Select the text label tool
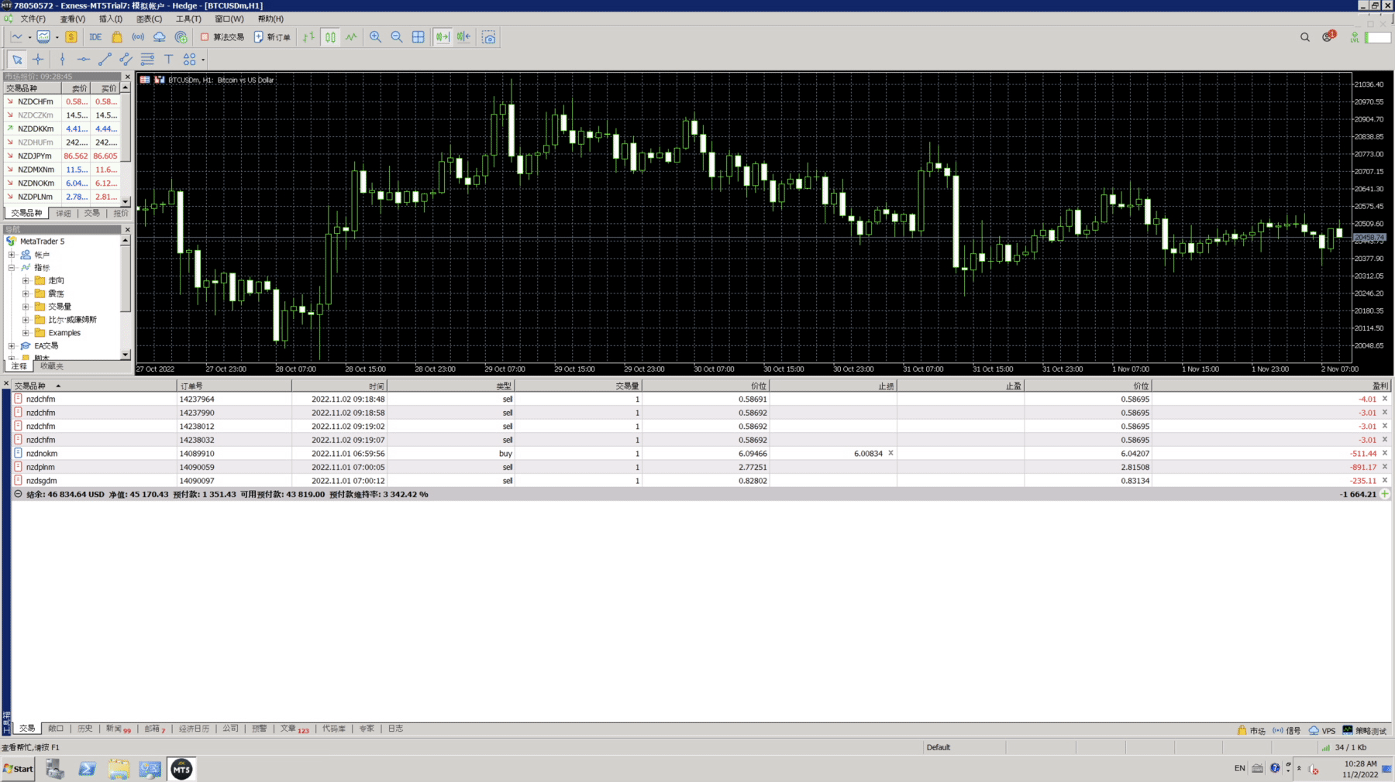Viewport: 1395px width, 782px height. pyautogui.click(x=168, y=59)
